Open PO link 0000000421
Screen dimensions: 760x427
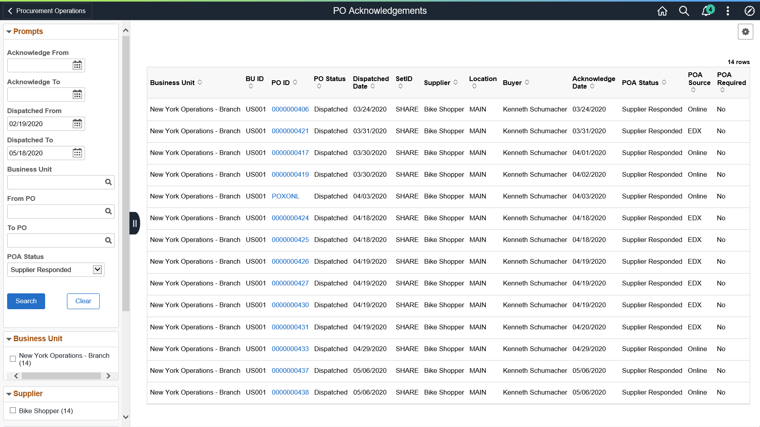point(290,131)
